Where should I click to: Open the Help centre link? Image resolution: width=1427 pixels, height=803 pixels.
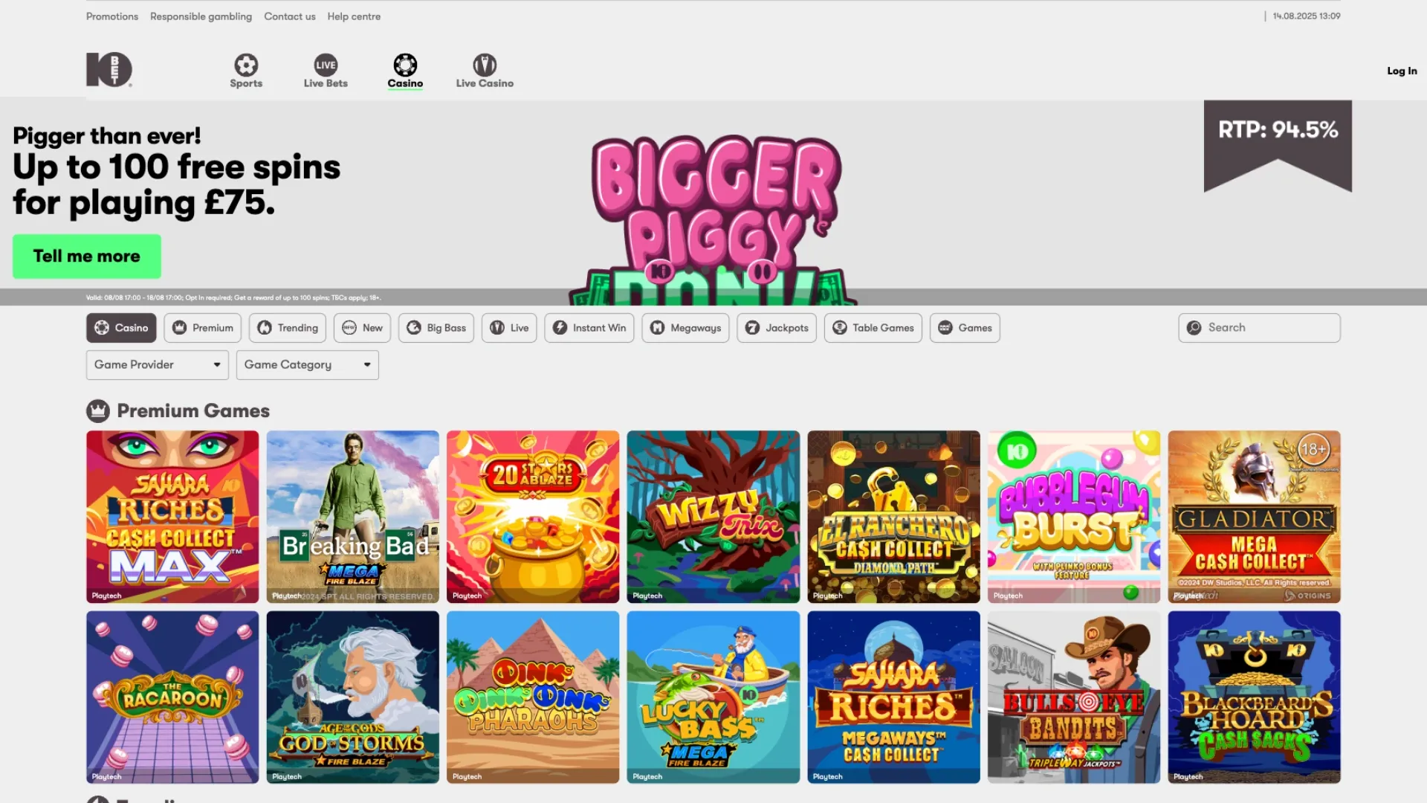354,16
